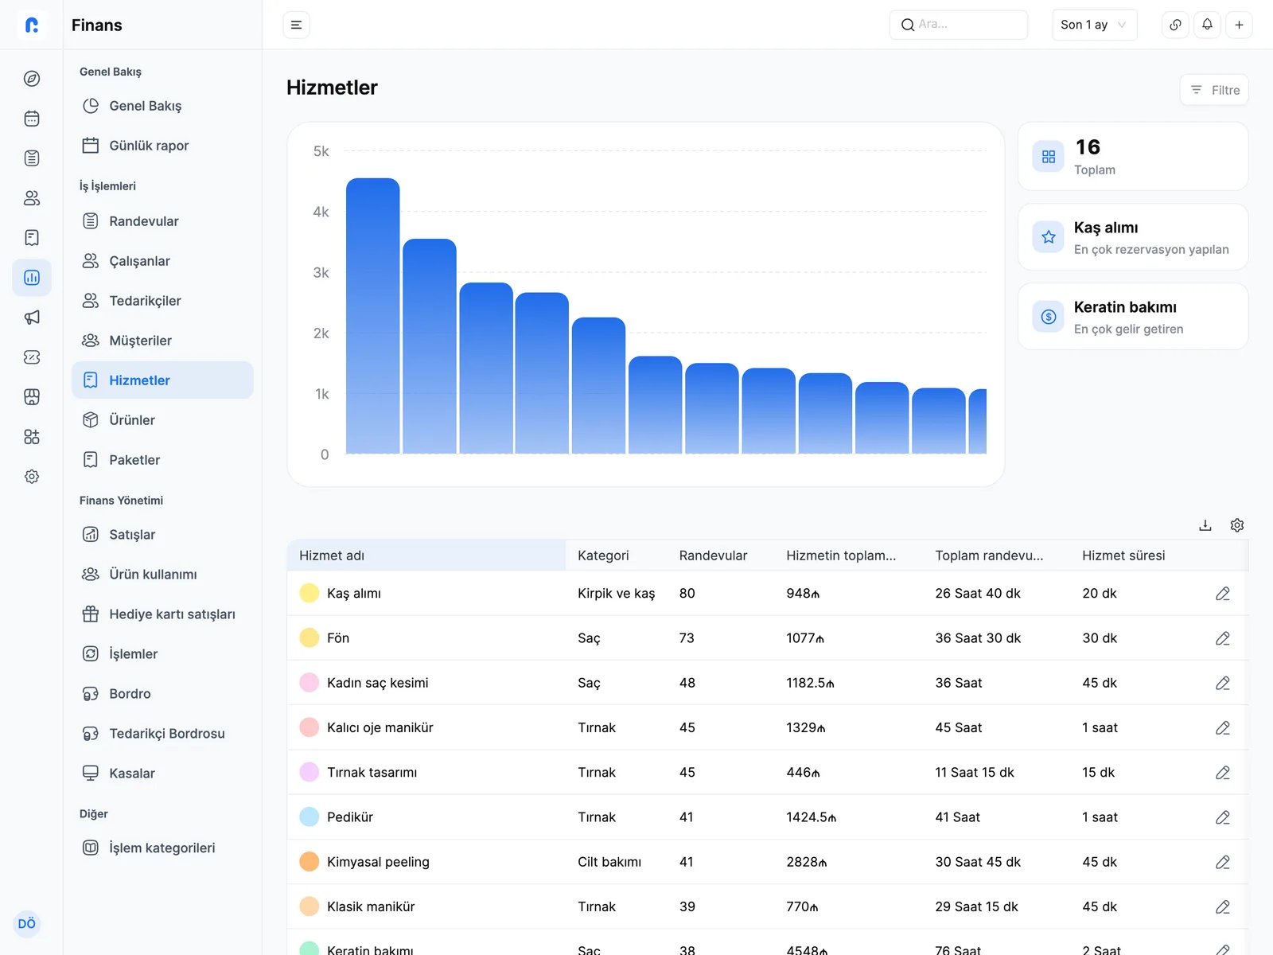Edit the Pedikür service row
The image size is (1273, 955).
click(x=1223, y=817)
